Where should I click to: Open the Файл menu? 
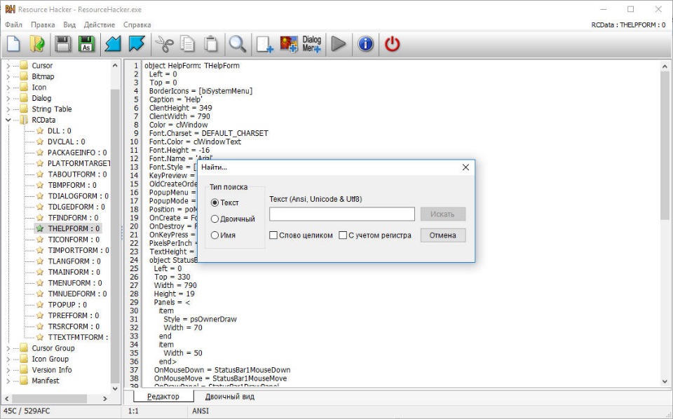click(14, 25)
